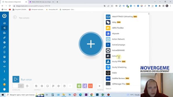Open the help question mark control
Image resolution: width=173 pixels, height=97 pixels.
[x=64, y=86]
